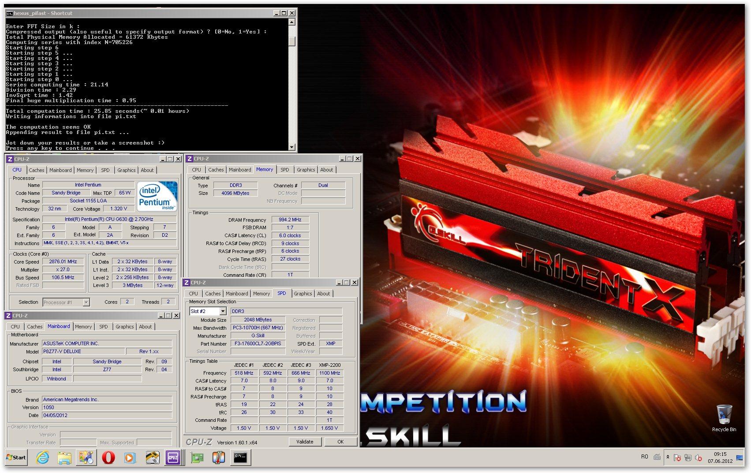Click the Model field P8Z77-V DELUXE
Viewport: 751px width, 473px height.
(83, 351)
